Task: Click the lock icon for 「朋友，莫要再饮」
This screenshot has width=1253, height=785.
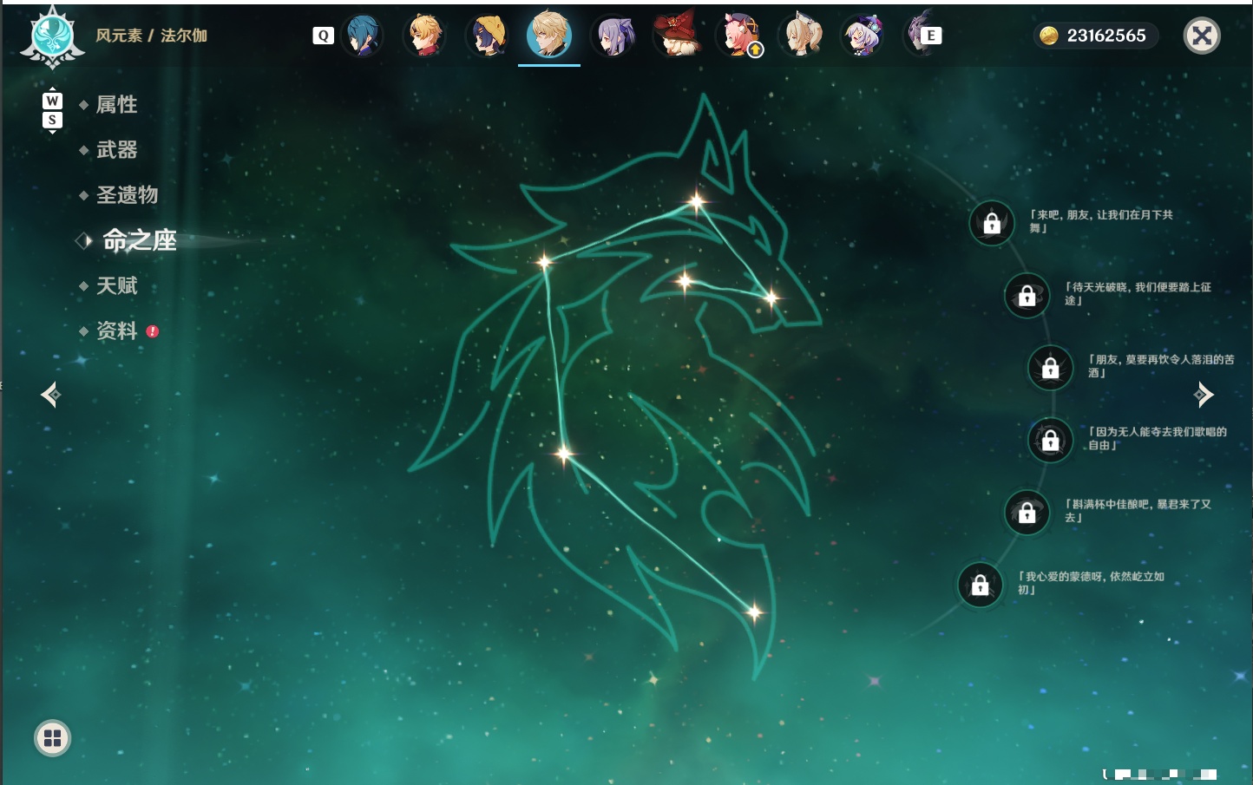Action: 1050,368
